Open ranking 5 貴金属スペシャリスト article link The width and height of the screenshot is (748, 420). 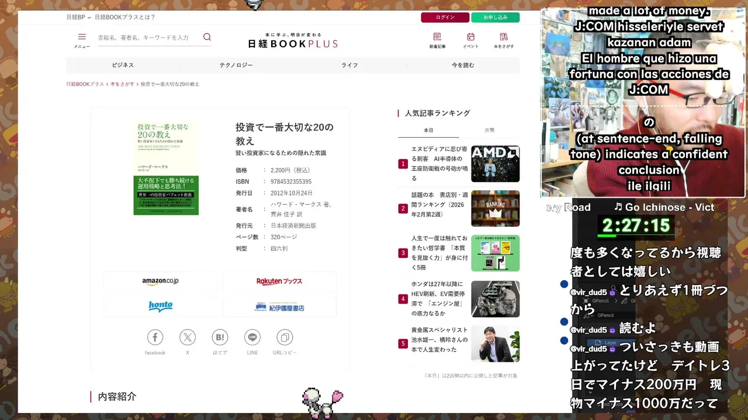point(439,339)
